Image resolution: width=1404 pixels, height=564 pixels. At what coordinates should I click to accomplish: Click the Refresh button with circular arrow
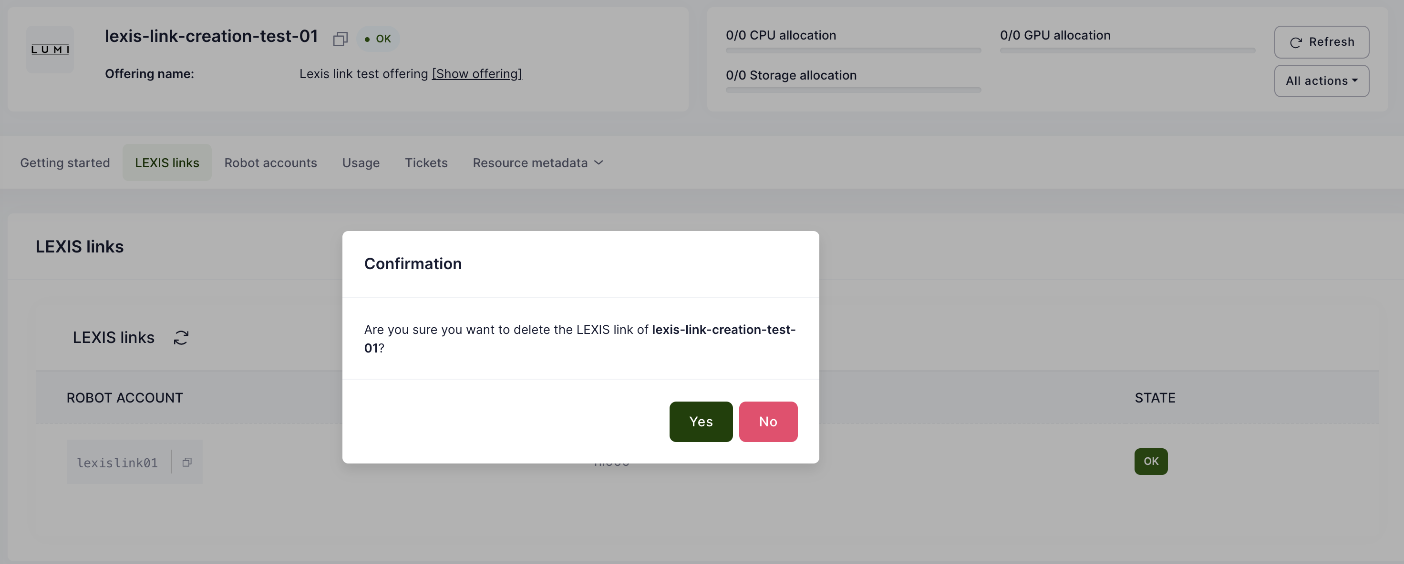1321,42
